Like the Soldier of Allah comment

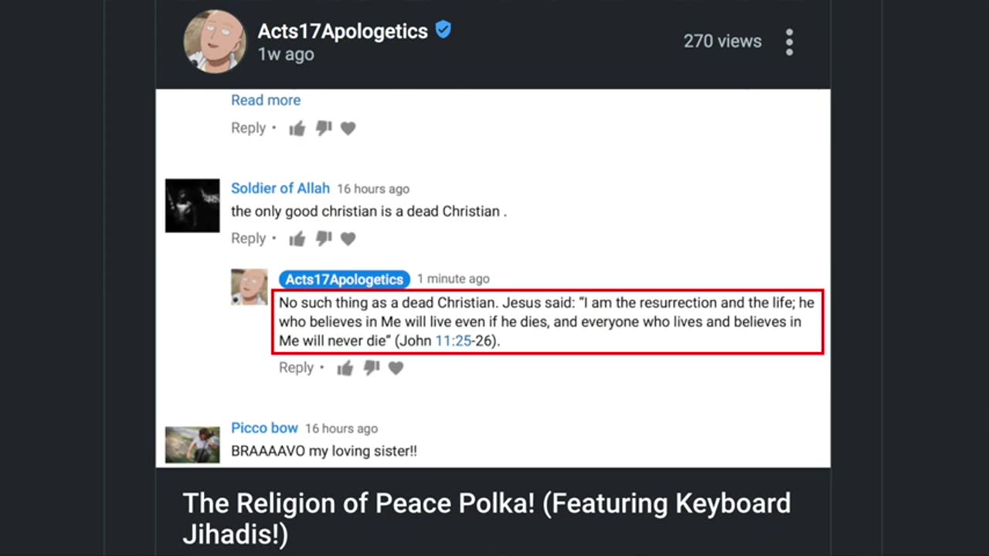297,239
